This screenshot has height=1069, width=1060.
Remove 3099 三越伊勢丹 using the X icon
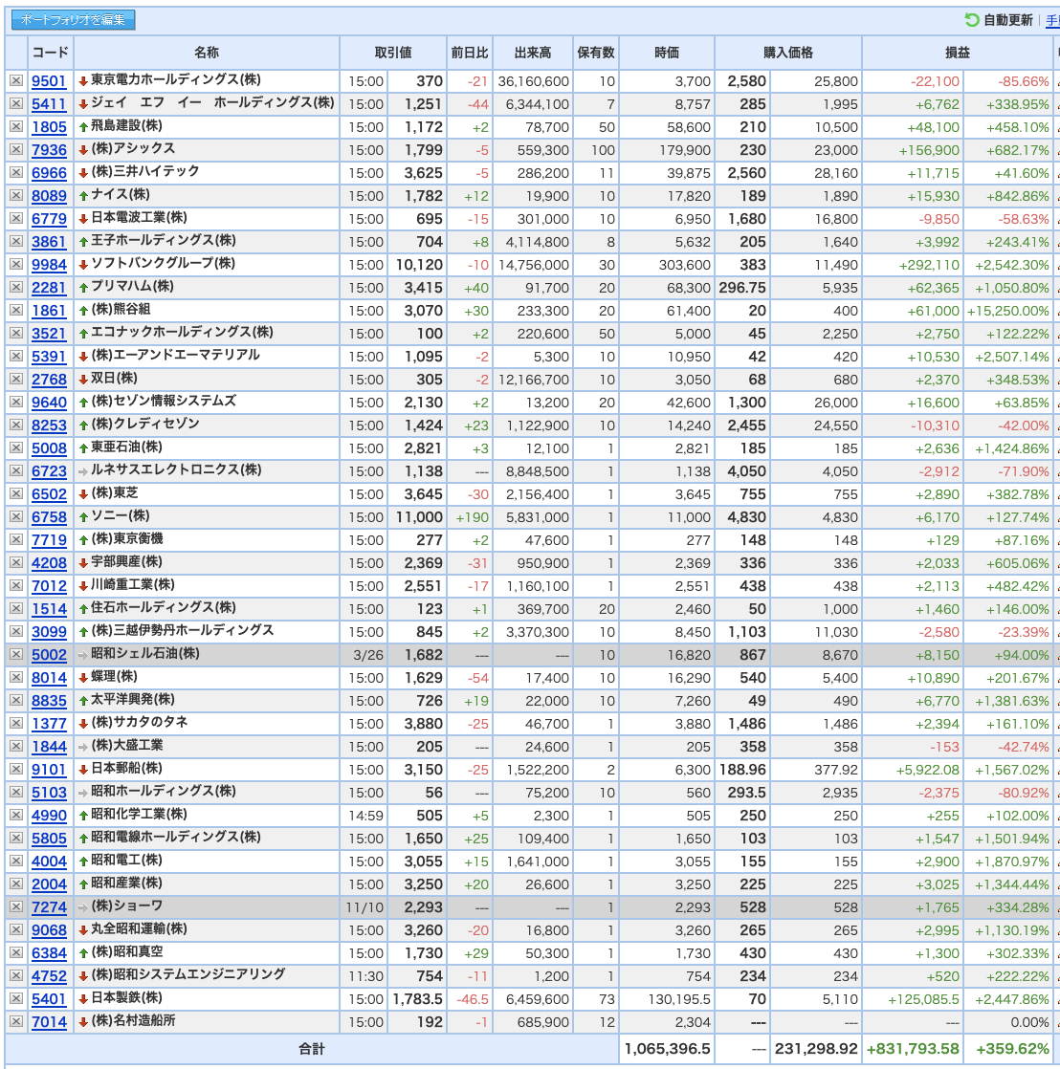16,632
